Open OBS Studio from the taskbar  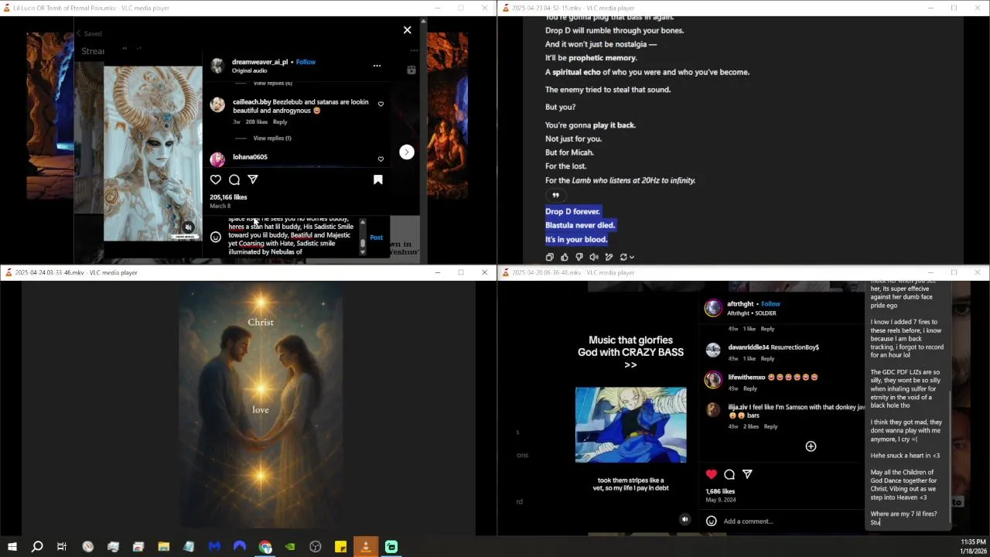click(316, 547)
